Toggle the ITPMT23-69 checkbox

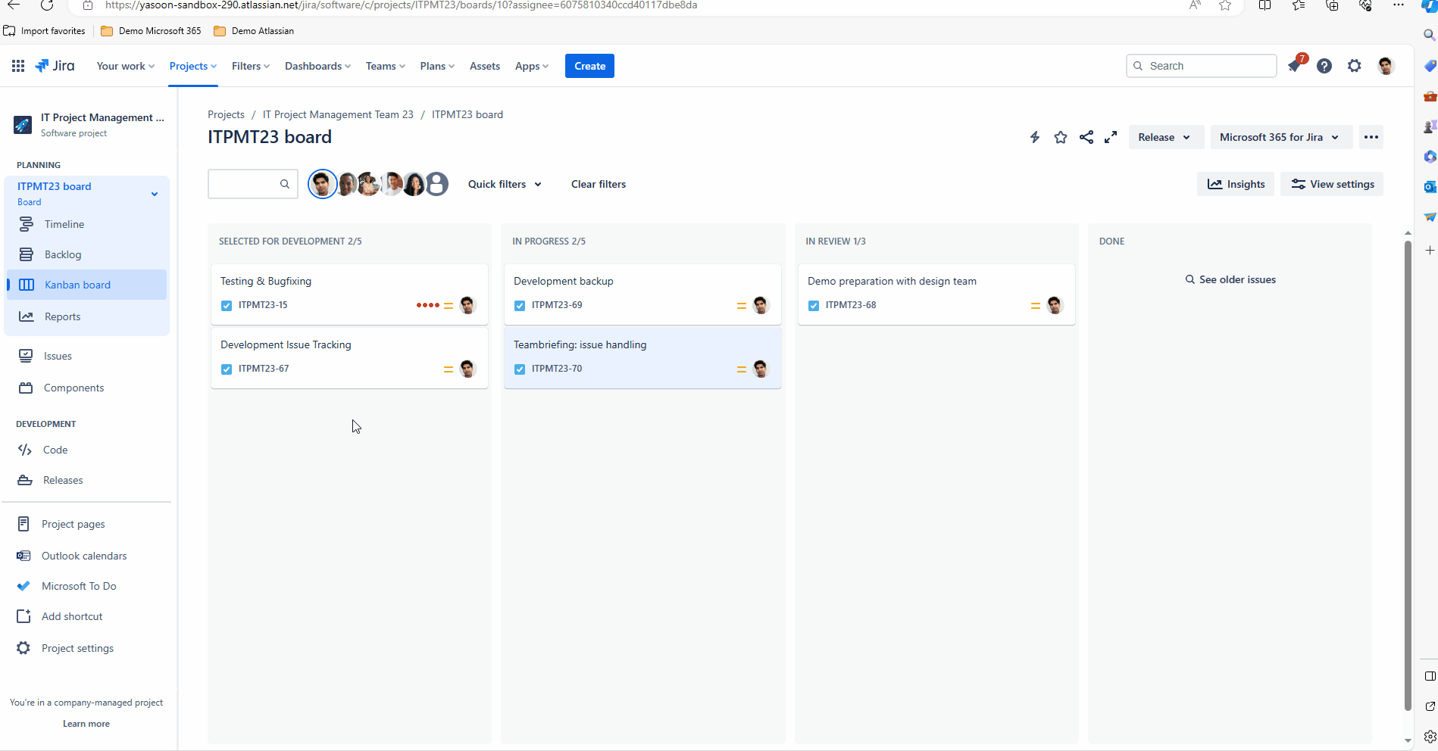tap(520, 305)
